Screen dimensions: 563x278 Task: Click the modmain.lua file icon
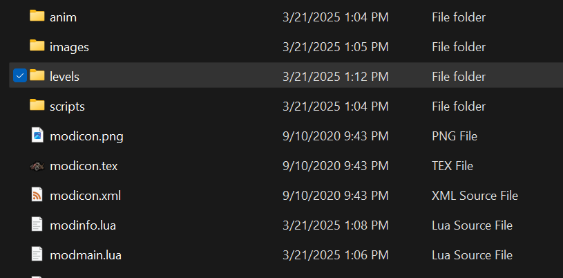click(37, 254)
